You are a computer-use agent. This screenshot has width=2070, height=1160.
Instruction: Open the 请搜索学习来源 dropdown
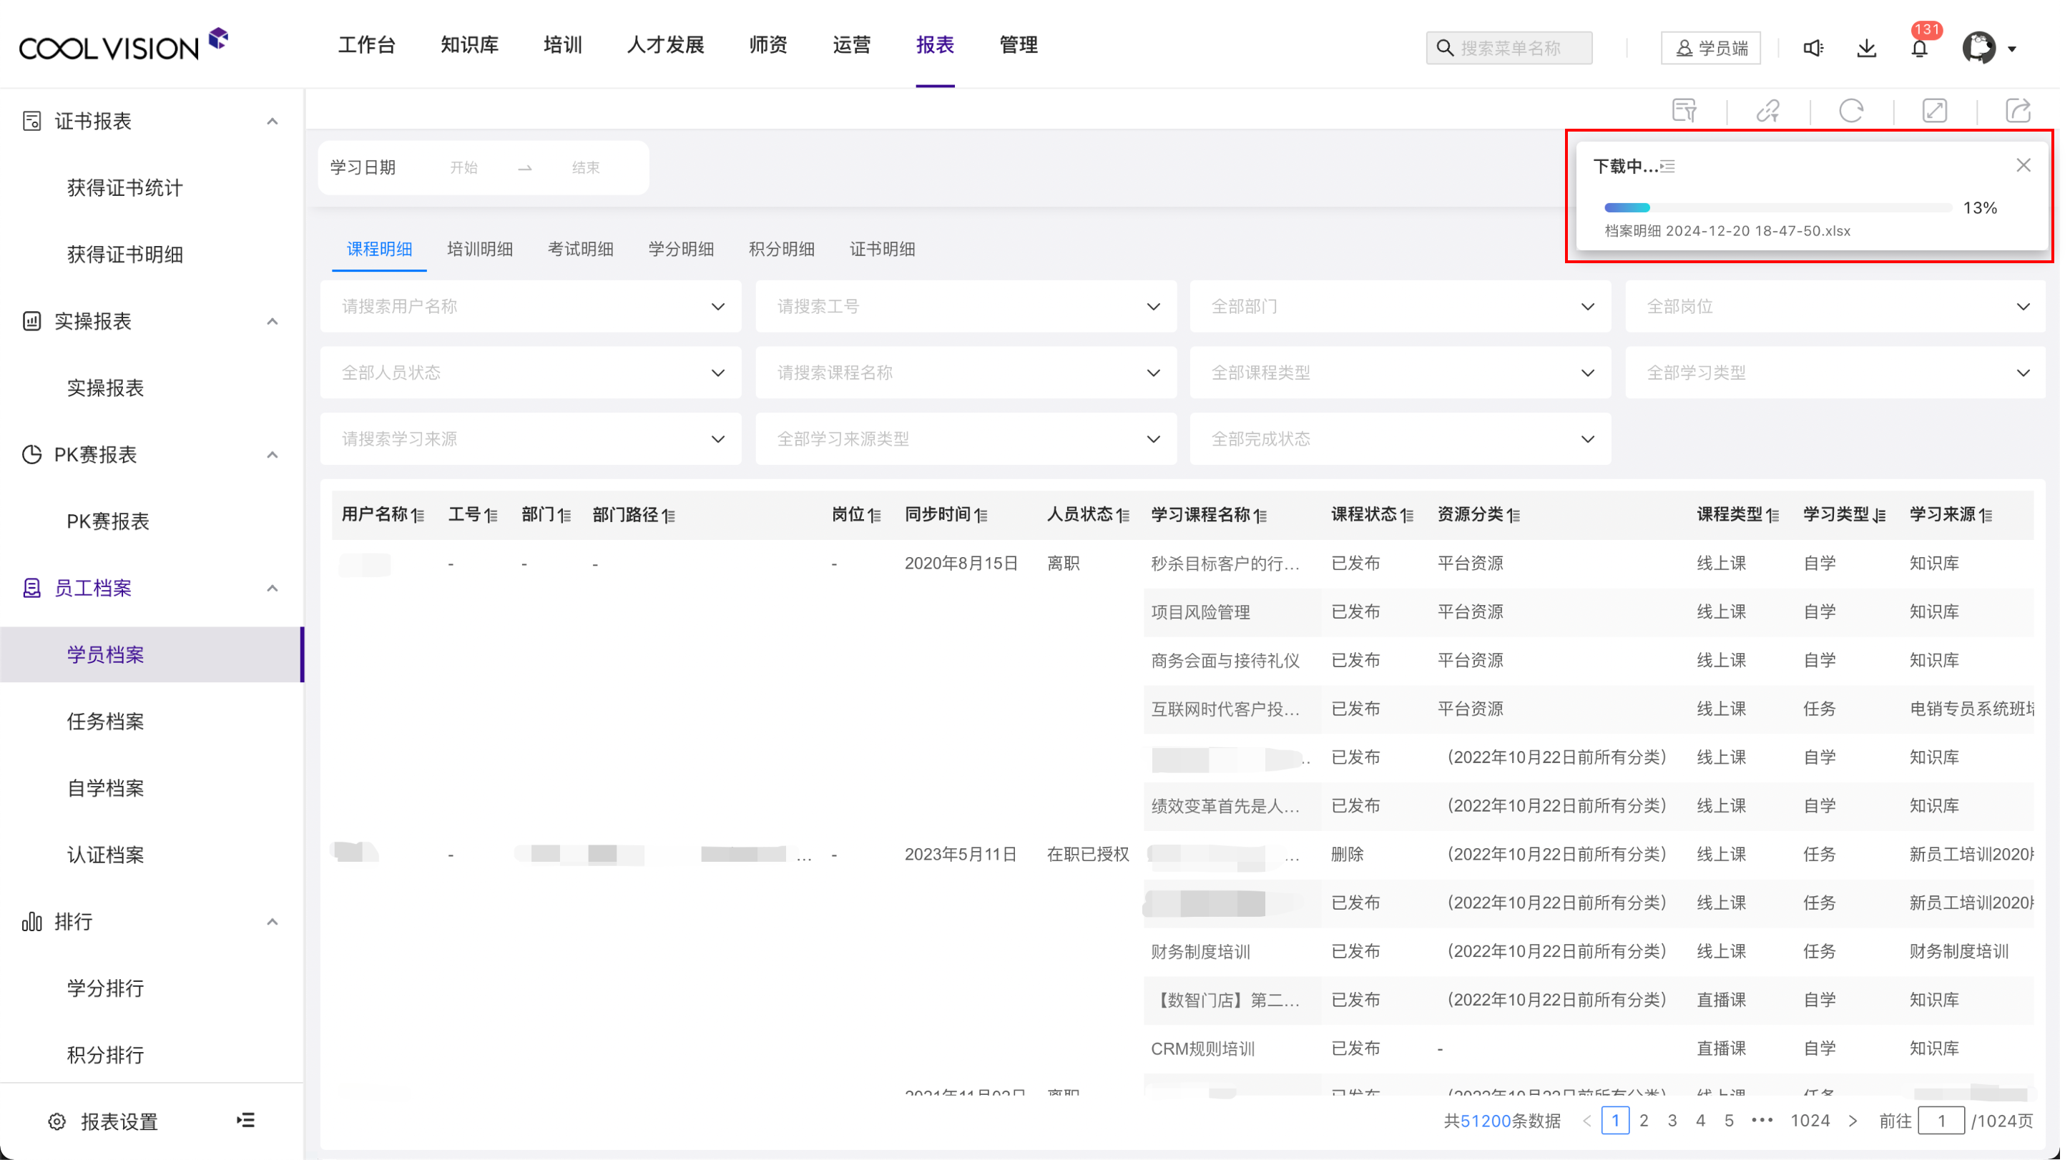tap(530, 438)
